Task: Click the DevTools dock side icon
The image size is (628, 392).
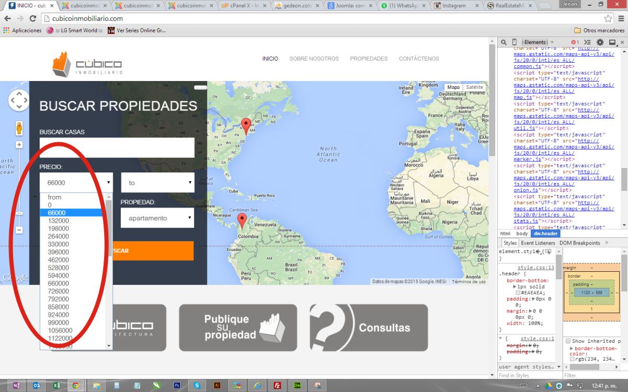Action: tap(612, 42)
